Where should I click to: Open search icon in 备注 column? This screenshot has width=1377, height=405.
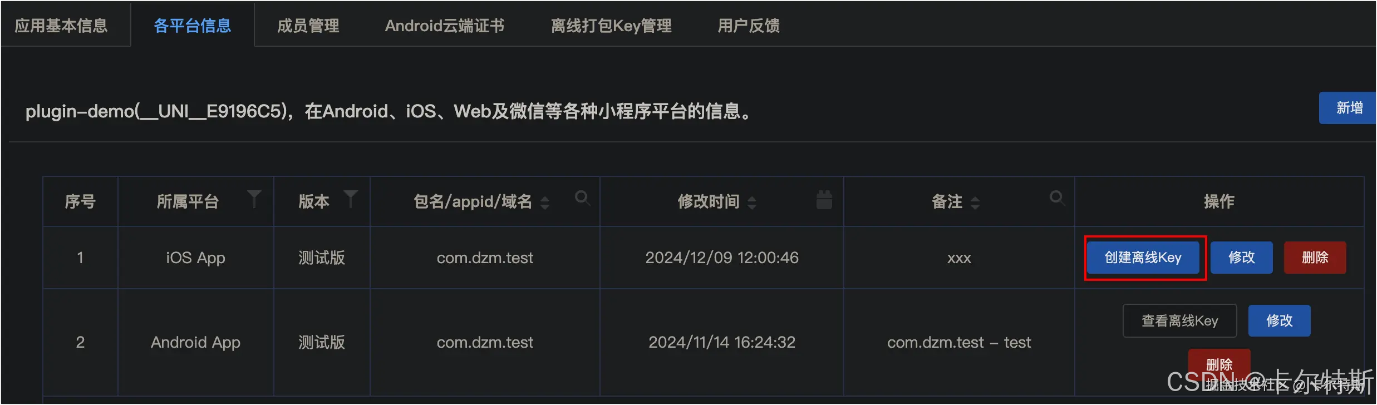[1056, 198]
